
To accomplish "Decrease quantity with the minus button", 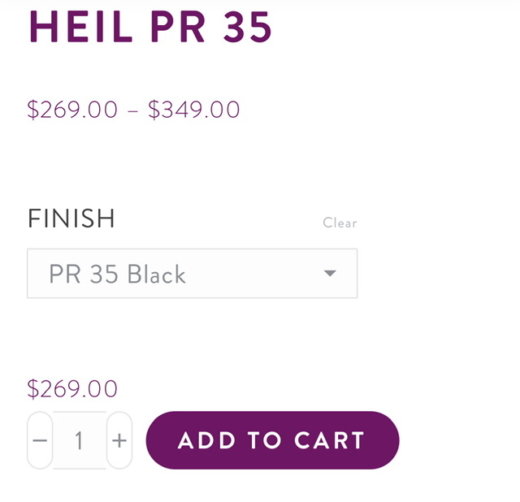I will pos(40,440).
